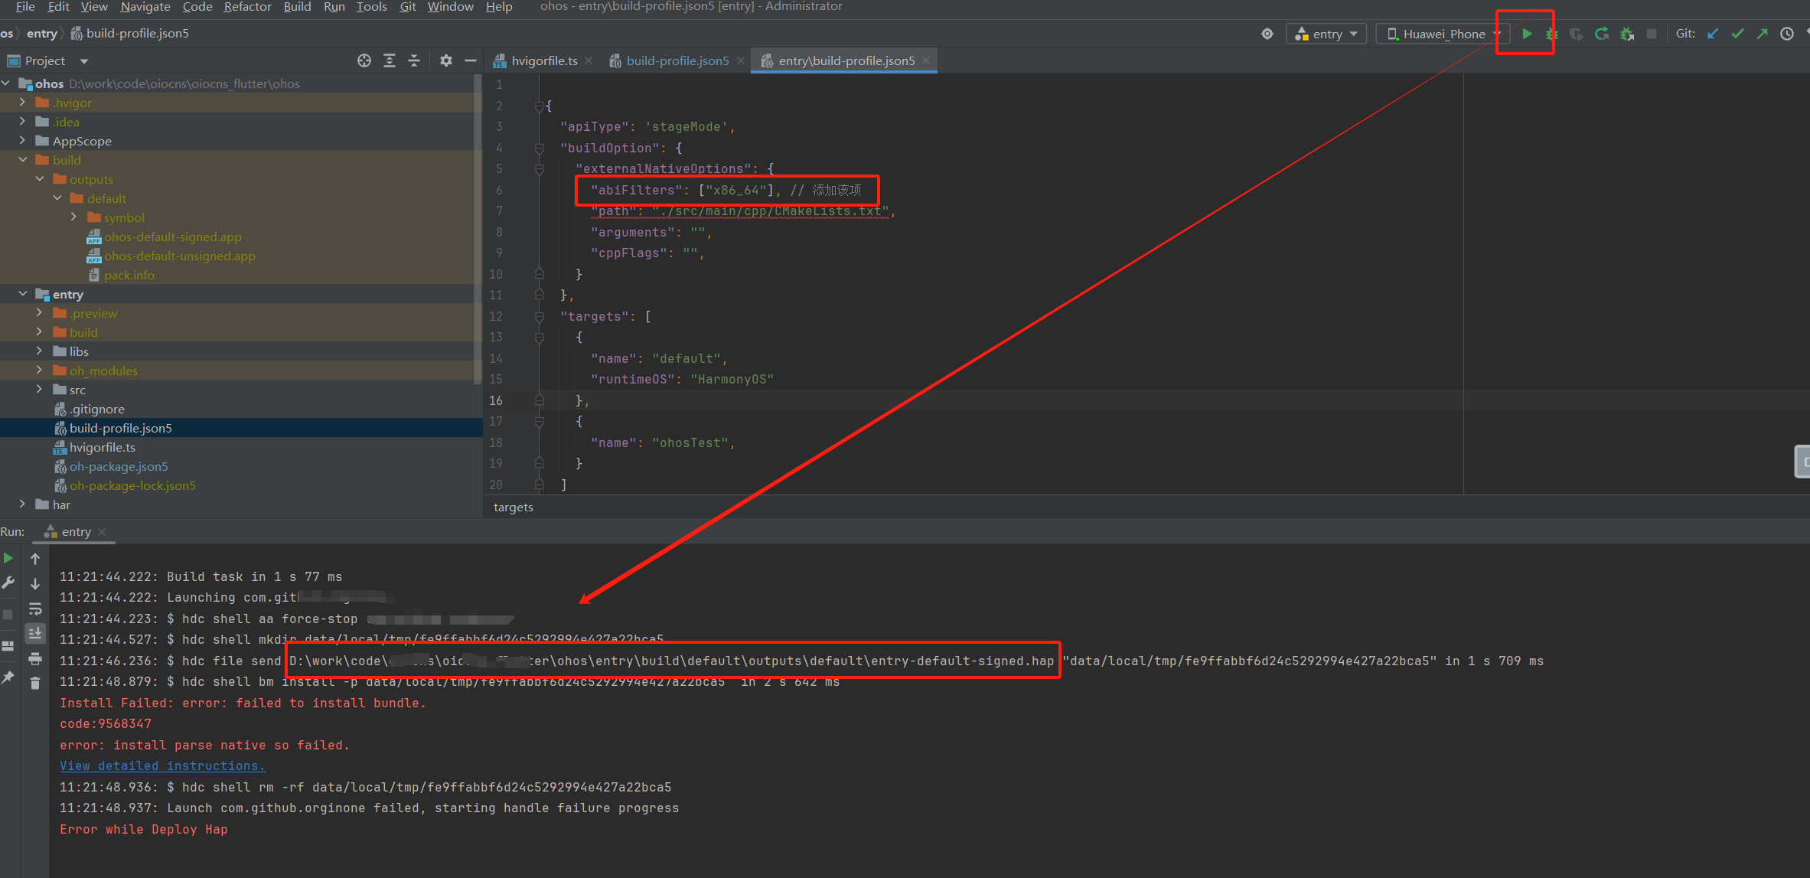The height and width of the screenshot is (878, 1810).
Task: Click entry breadcrumb in navigation bar
Action: (41, 34)
